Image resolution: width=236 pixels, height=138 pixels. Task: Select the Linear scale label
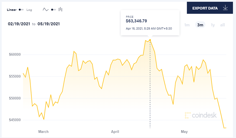pos(11,10)
